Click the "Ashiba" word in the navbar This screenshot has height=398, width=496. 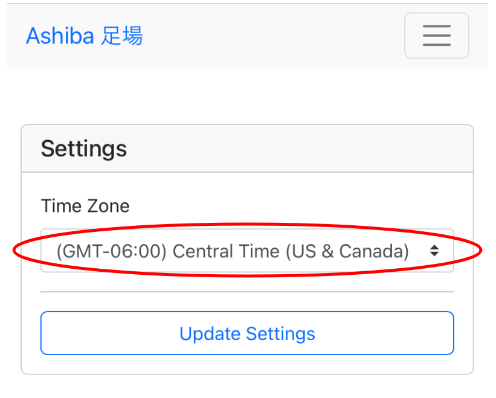pyautogui.click(x=60, y=36)
